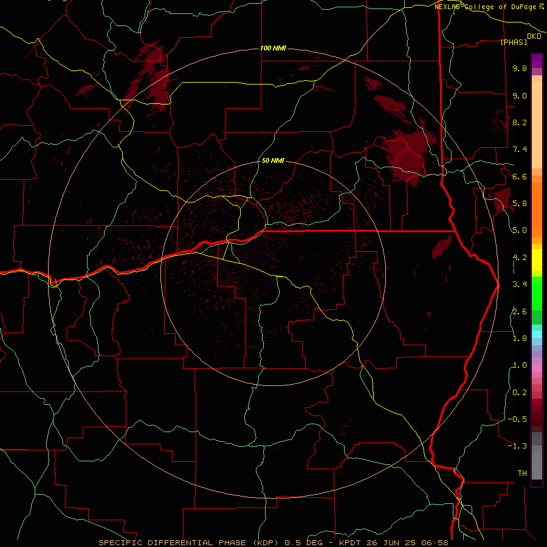
Task: Click the gray segment of the color bar
Action: pos(537,456)
